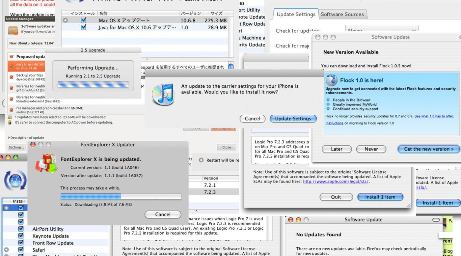Image resolution: width=461 pixels, height=256 pixels.
Task: Select the 'AirPort Utility' update row
Action: (x=48, y=229)
